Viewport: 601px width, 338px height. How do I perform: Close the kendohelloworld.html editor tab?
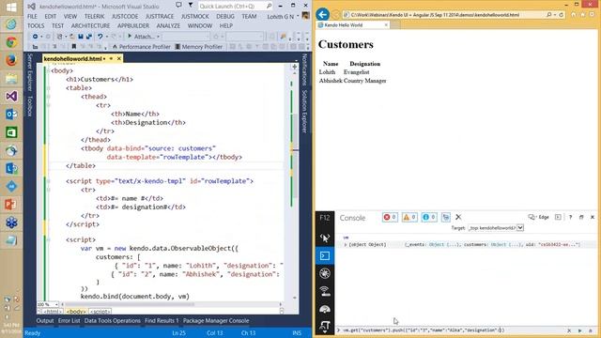pyautogui.click(x=119, y=58)
